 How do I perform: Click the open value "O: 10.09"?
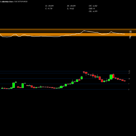coord(50,6)
